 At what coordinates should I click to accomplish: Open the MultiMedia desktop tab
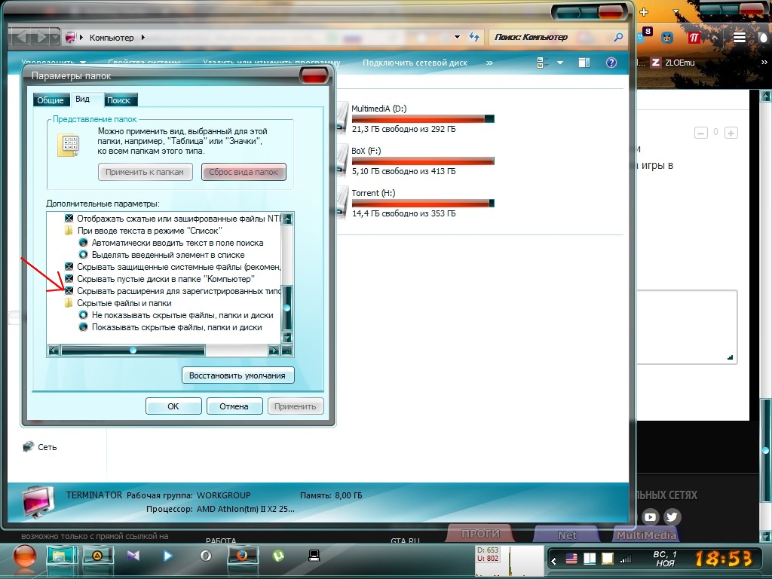[646, 535]
